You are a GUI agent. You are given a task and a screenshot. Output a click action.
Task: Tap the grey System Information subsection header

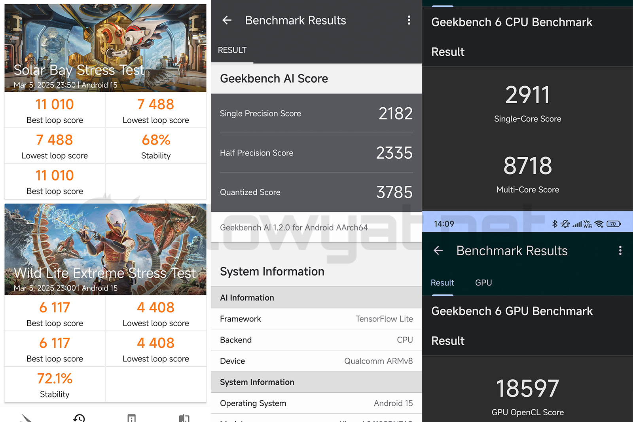316,382
